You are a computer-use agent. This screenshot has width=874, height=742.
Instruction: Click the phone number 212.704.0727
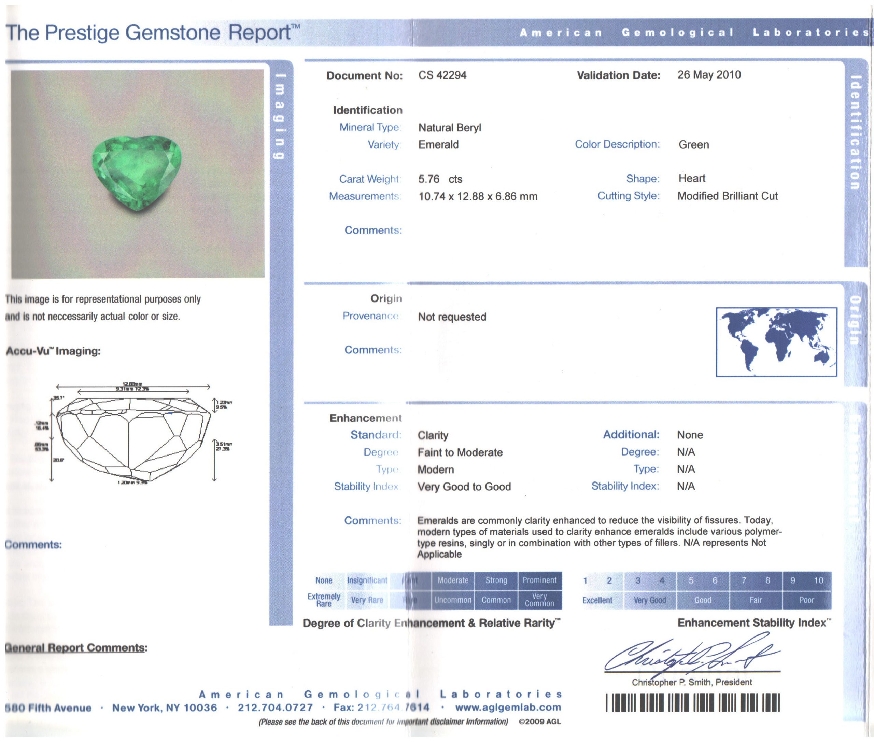coord(276,708)
